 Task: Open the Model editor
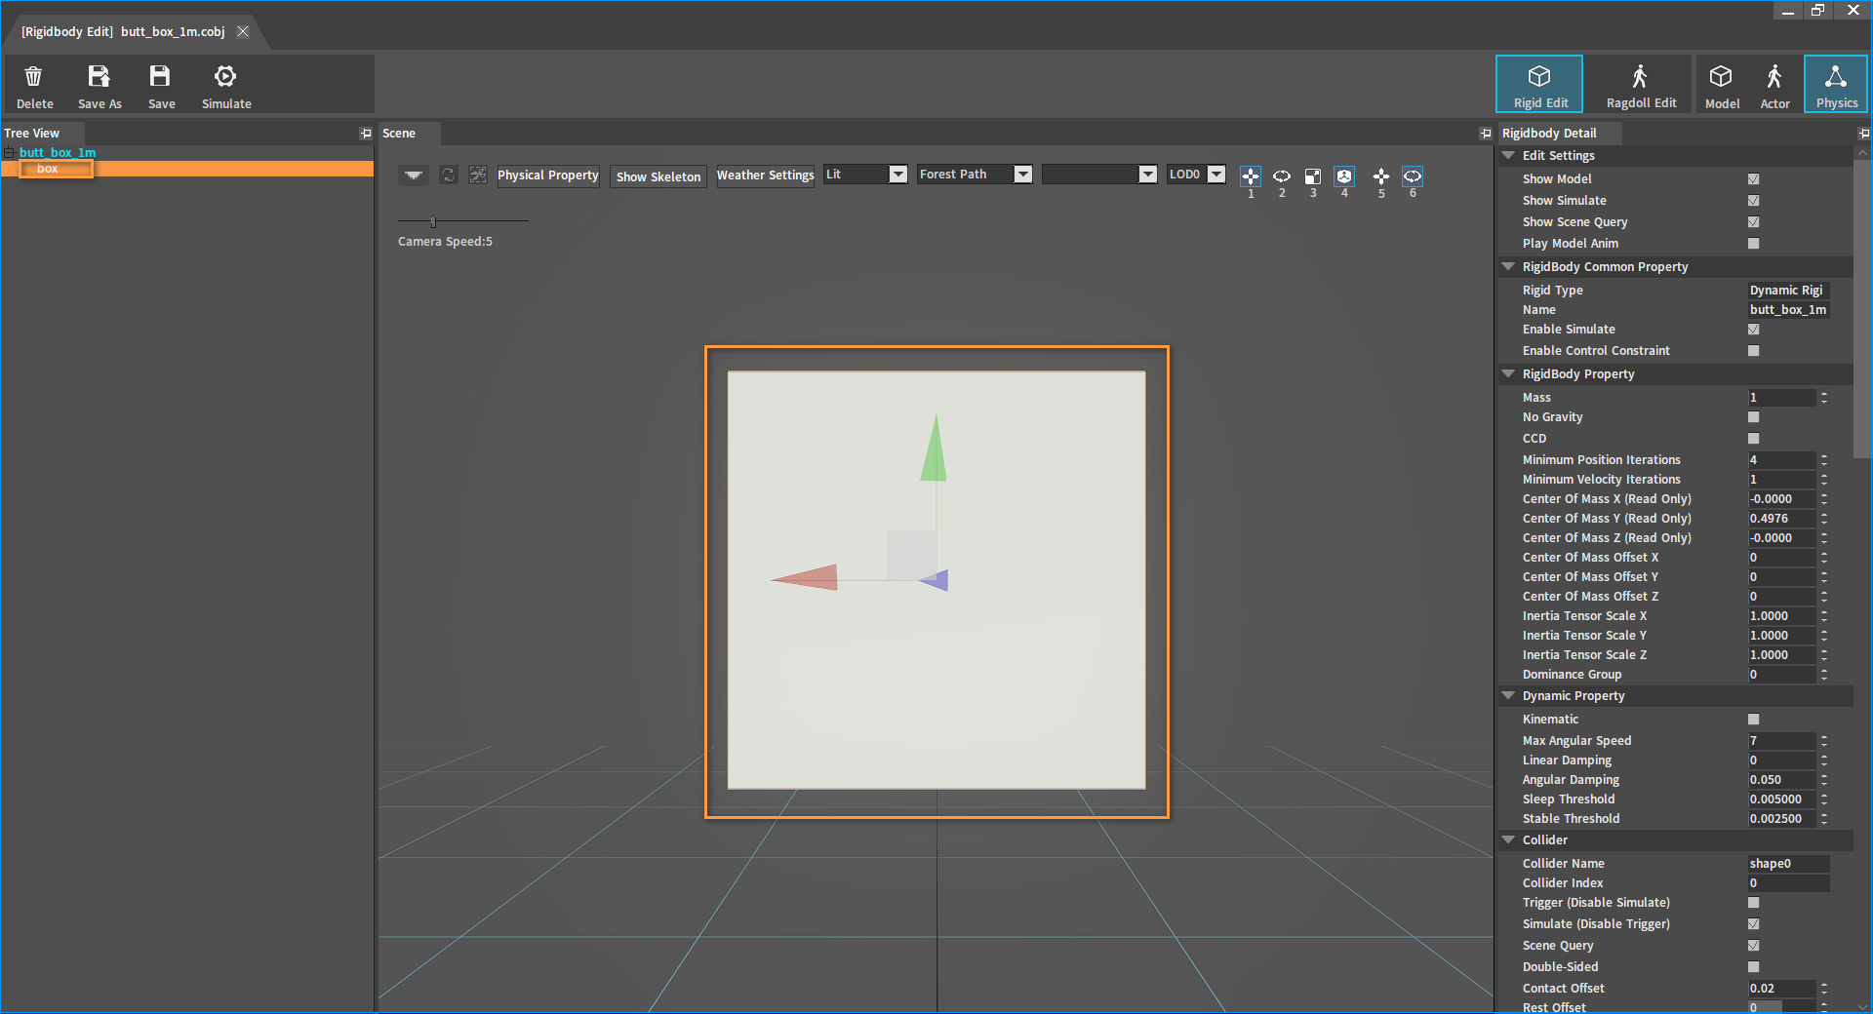click(1722, 84)
